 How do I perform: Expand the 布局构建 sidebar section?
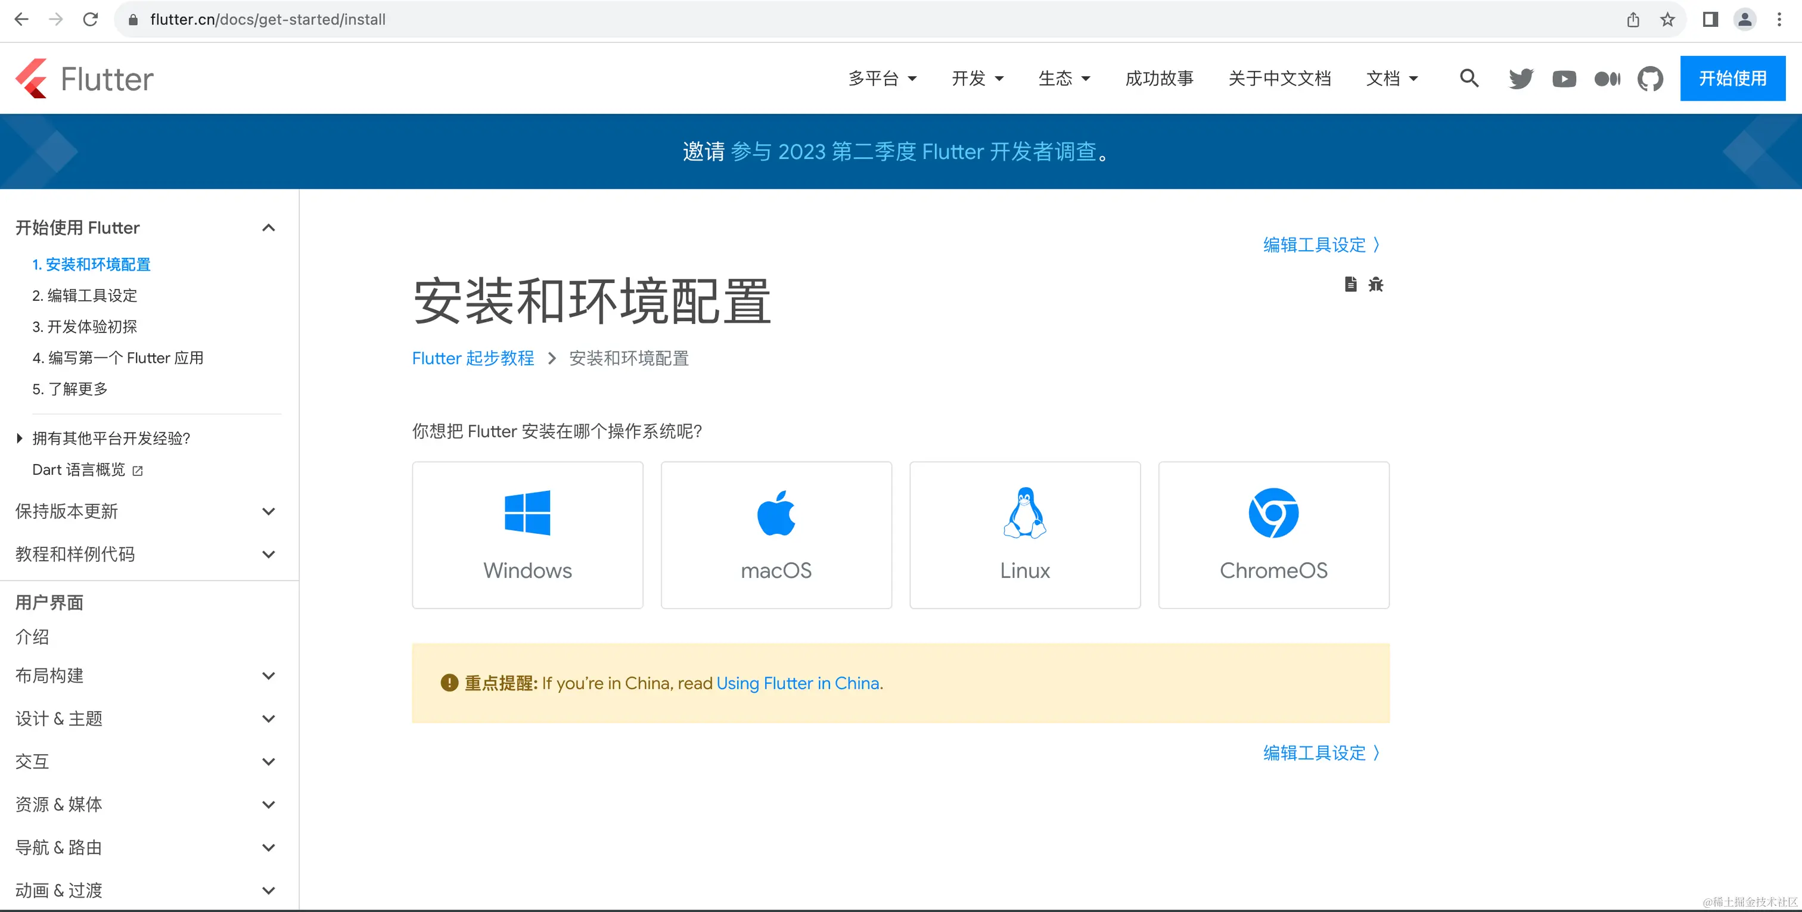point(269,676)
